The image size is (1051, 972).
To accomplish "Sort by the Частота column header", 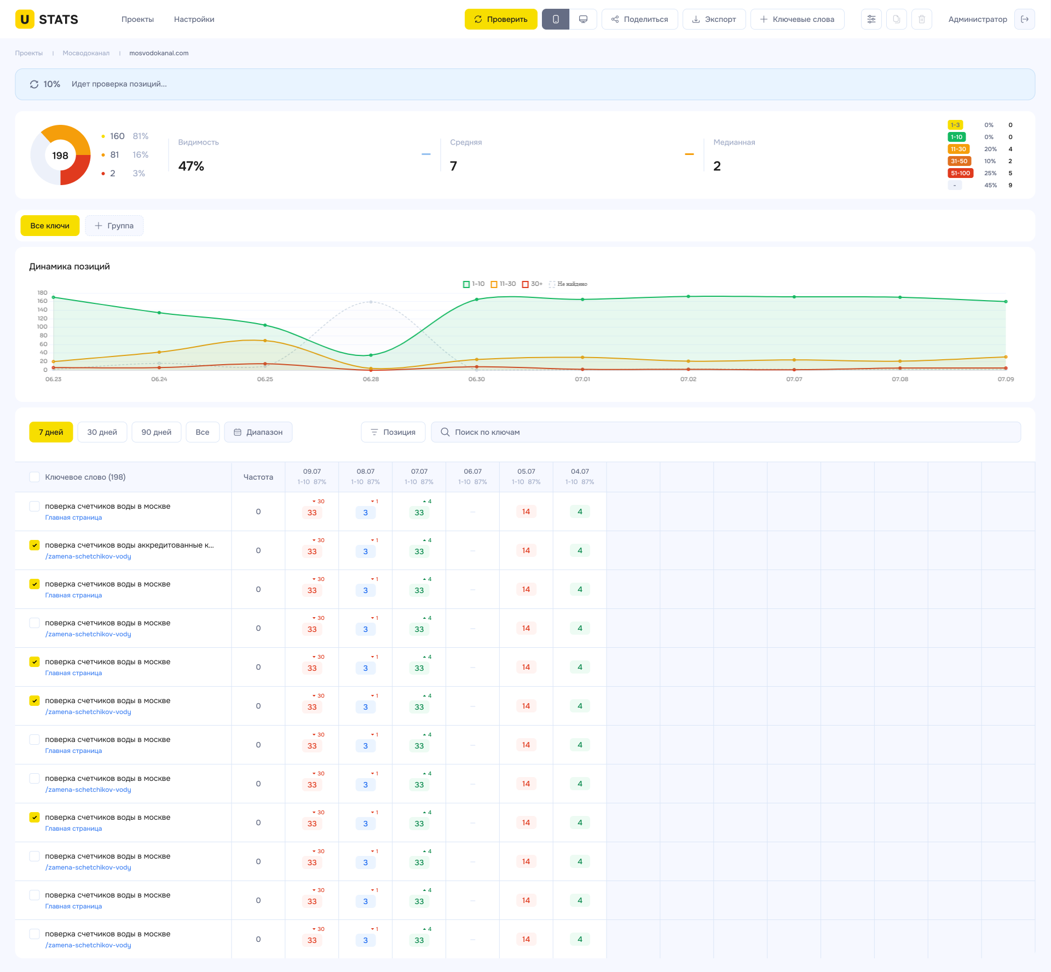I will click(258, 477).
